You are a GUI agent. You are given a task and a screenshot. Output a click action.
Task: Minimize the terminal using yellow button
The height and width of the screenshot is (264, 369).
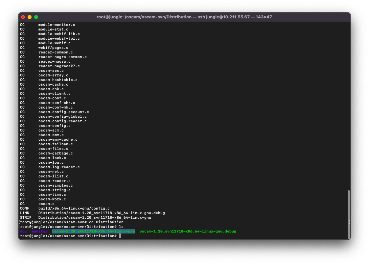(30, 17)
